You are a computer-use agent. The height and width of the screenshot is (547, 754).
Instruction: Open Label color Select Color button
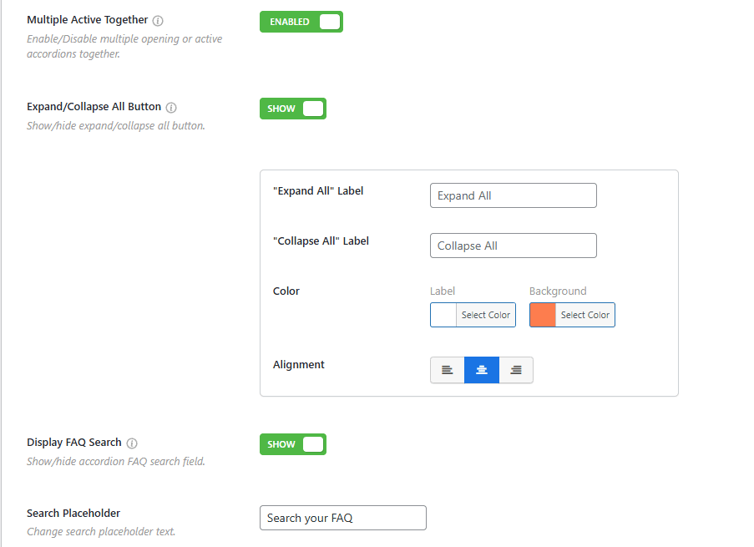486,315
